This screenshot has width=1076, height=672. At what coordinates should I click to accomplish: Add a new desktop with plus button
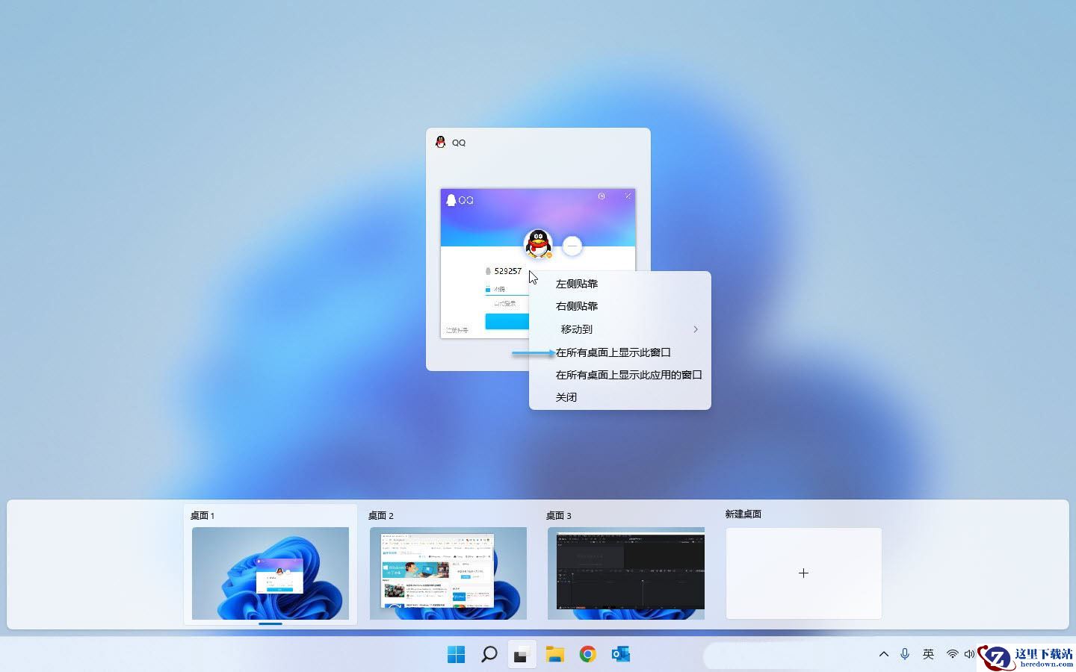804,573
